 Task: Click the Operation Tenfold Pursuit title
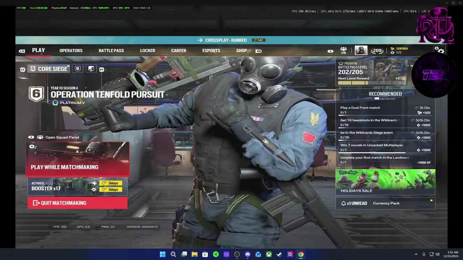click(x=108, y=95)
